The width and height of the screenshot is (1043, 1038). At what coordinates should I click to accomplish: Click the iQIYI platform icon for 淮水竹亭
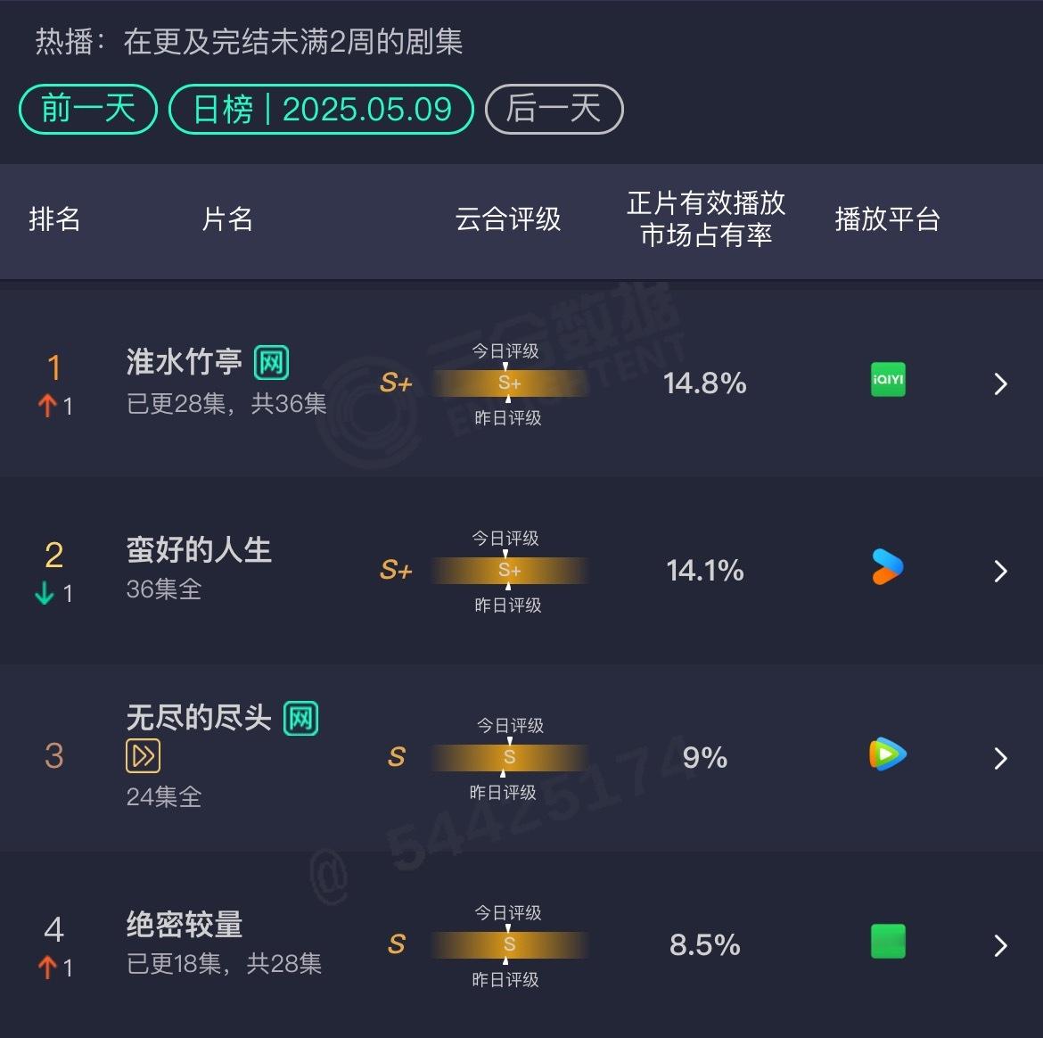click(888, 379)
